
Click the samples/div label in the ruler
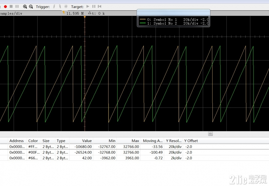click(11, 13)
